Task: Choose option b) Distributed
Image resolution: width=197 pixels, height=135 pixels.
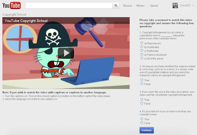Action: click(x=142, y=47)
